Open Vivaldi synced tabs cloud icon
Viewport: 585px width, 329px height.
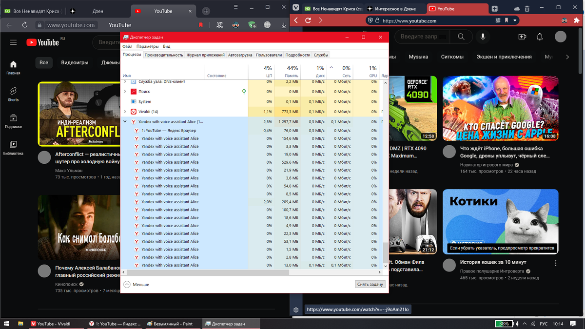click(x=517, y=8)
